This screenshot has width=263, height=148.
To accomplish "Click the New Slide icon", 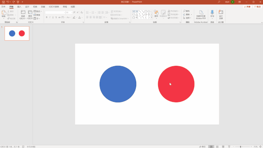I will (x=23, y=12).
